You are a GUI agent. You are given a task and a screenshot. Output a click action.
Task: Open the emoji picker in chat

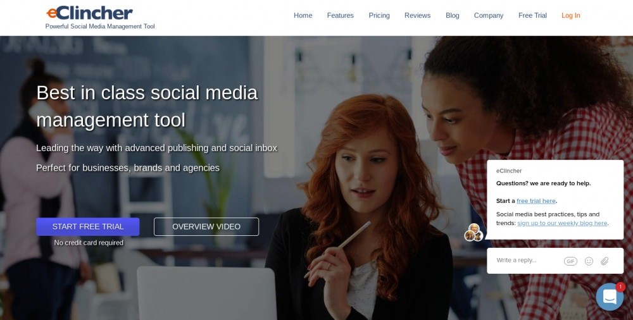click(589, 261)
